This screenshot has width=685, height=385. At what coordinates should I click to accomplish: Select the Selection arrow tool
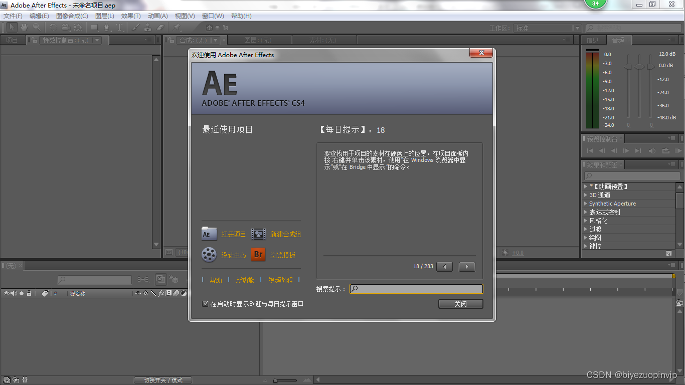(x=12, y=28)
